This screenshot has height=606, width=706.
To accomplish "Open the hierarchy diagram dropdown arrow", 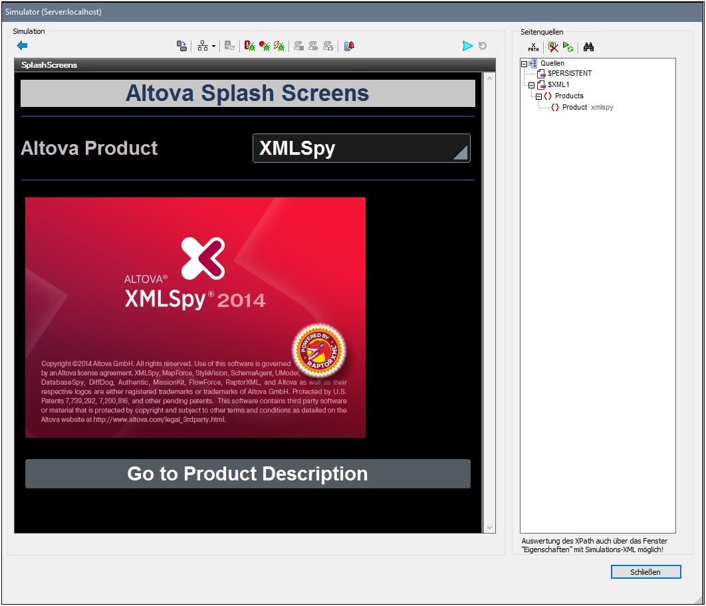I will click(213, 46).
